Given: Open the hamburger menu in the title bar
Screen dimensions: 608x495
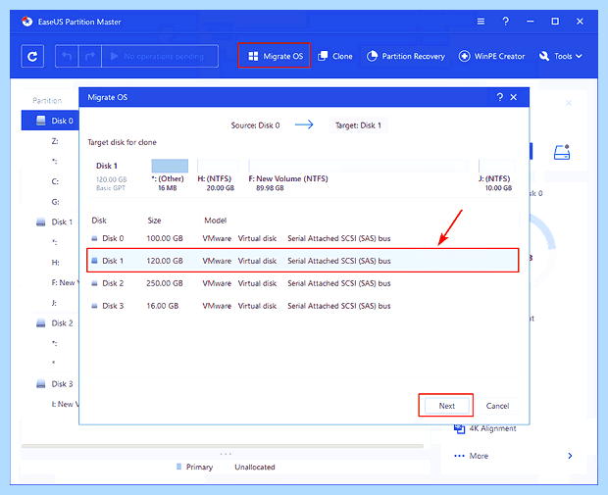Looking at the screenshot, I should point(481,22).
